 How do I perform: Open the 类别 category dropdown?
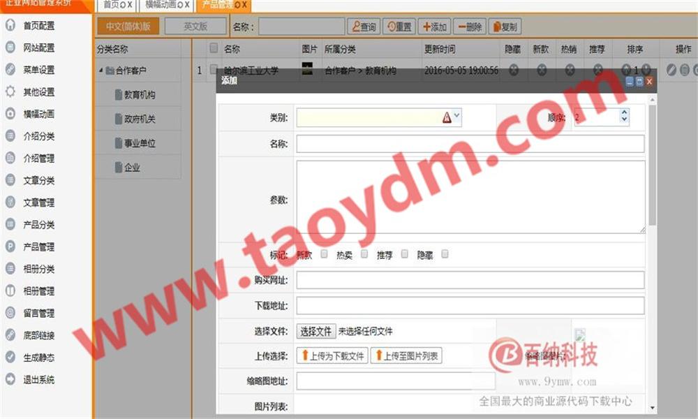456,116
